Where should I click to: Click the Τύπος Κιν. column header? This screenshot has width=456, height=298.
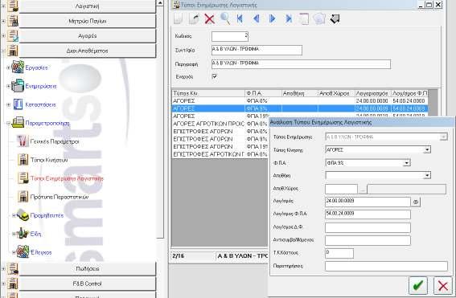coord(208,93)
